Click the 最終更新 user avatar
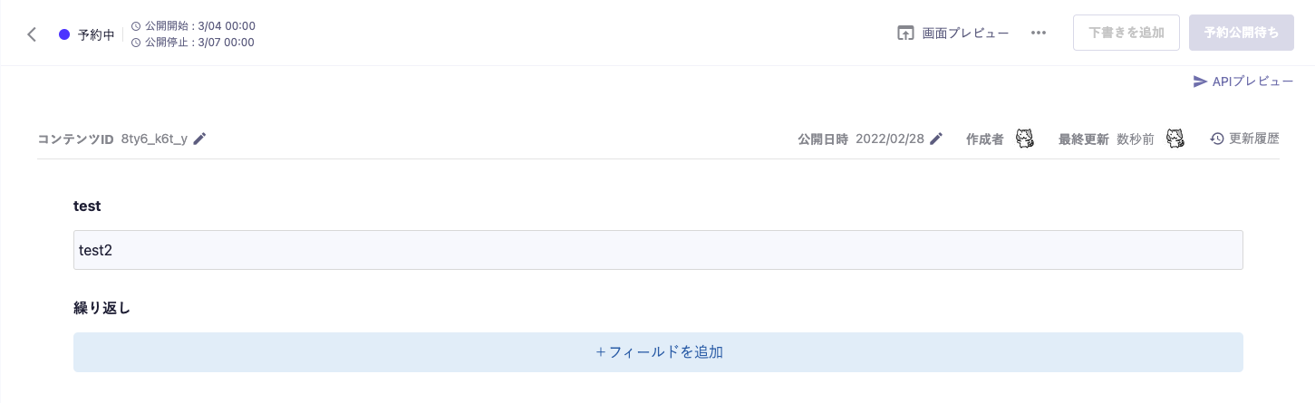 [x=1175, y=139]
